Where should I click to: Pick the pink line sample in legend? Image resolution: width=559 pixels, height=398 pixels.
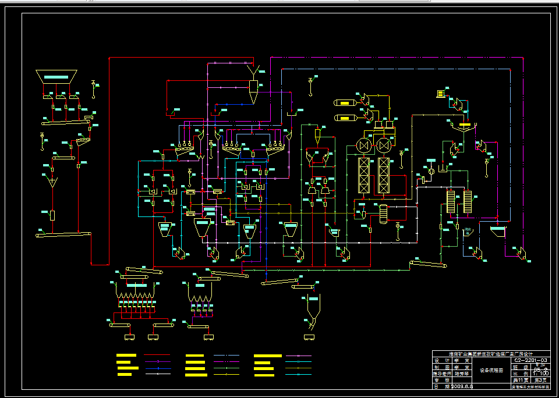click(298, 356)
